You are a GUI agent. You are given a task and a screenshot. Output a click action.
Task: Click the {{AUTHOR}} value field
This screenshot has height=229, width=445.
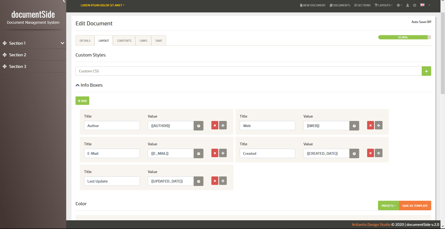(x=171, y=125)
